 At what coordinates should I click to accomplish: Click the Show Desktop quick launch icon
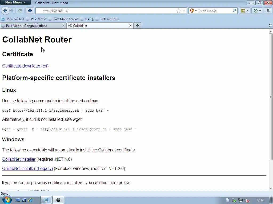coord(18,200)
